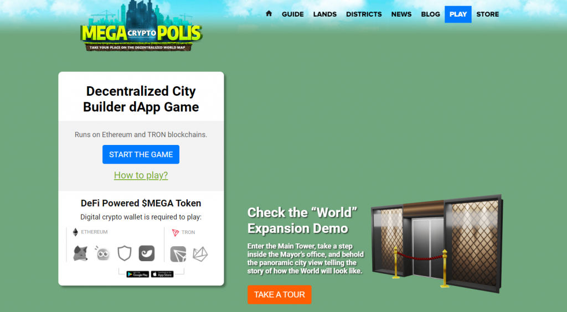
Task: Click the orange TAKE A TOUR button
Action: (x=279, y=295)
